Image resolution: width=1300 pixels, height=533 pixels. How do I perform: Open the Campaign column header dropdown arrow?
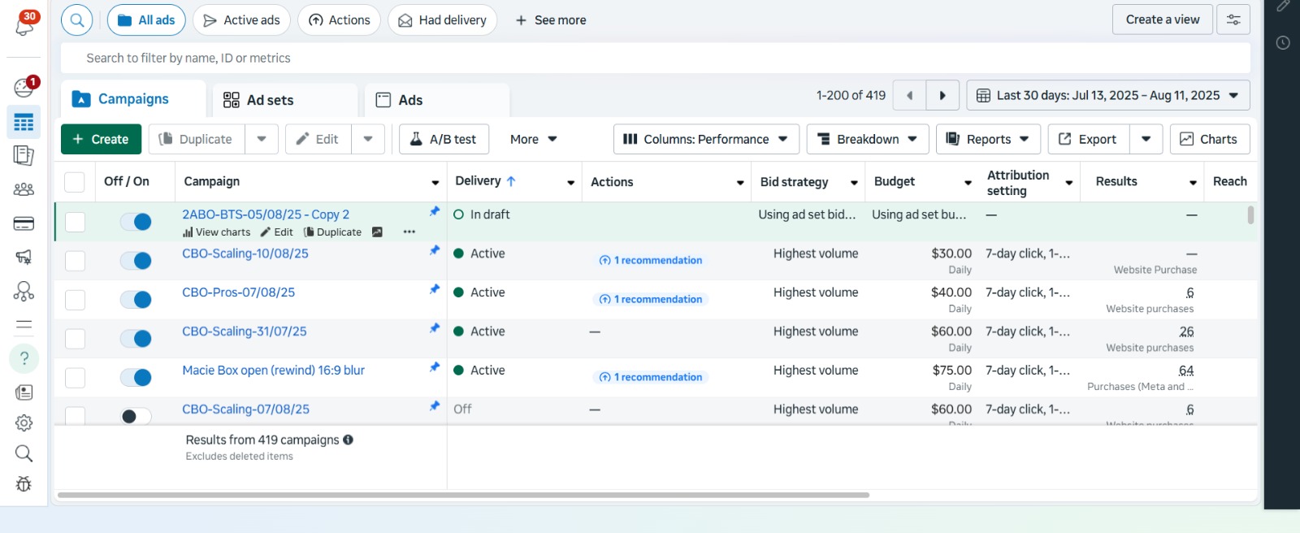pyautogui.click(x=435, y=183)
